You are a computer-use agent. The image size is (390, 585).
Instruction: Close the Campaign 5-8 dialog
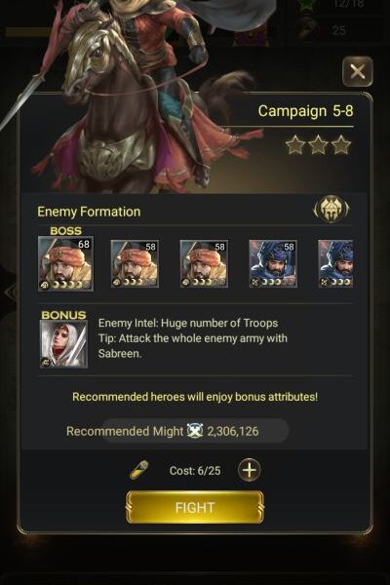(x=358, y=71)
